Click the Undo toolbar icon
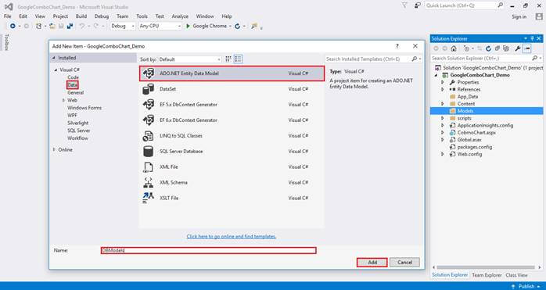546x290 pixels. pos(82,26)
